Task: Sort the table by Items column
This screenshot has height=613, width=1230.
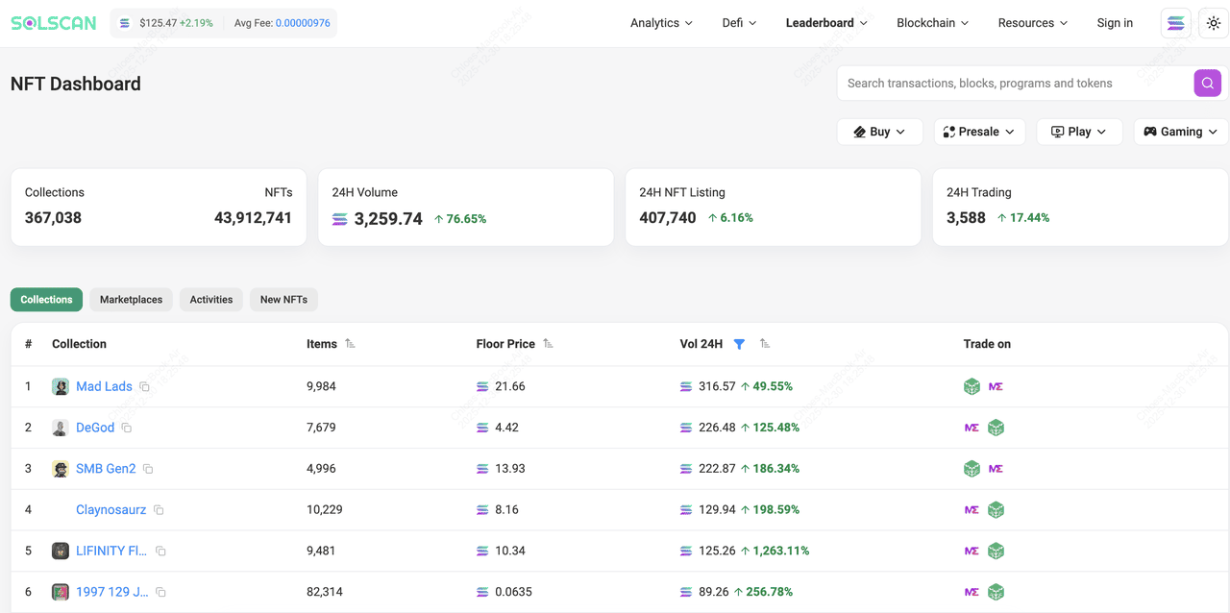Action: pos(350,344)
